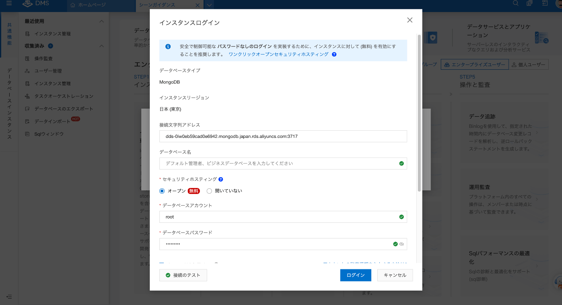The width and height of the screenshot is (562, 305).
Task: Click the 接続のテスト button
Action: (x=183, y=275)
